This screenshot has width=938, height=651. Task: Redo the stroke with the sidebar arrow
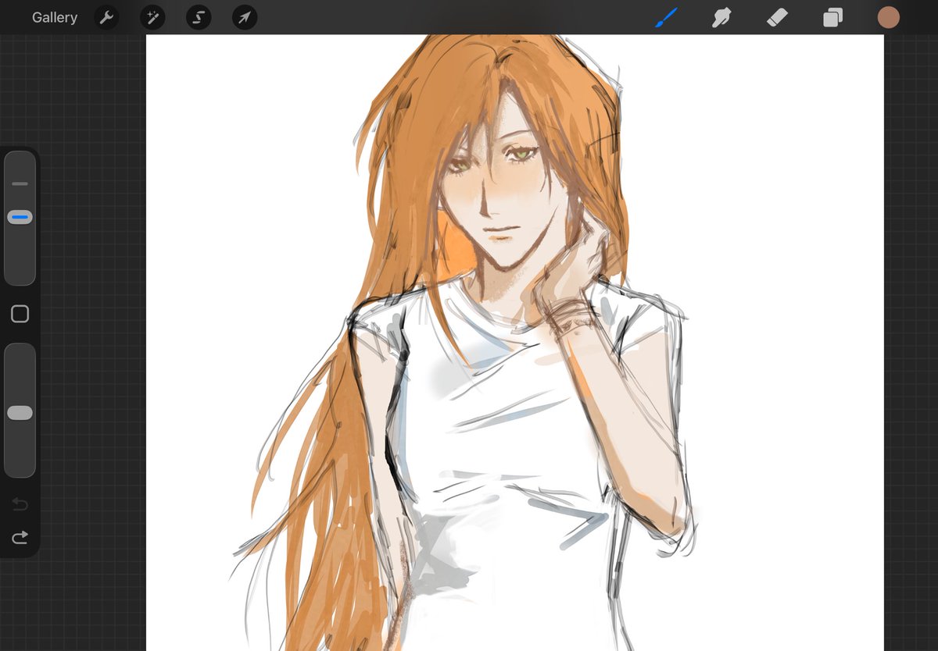point(20,537)
